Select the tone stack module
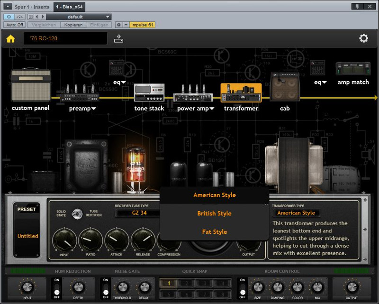Viewport: 379px width, 304px height. point(149,92)
